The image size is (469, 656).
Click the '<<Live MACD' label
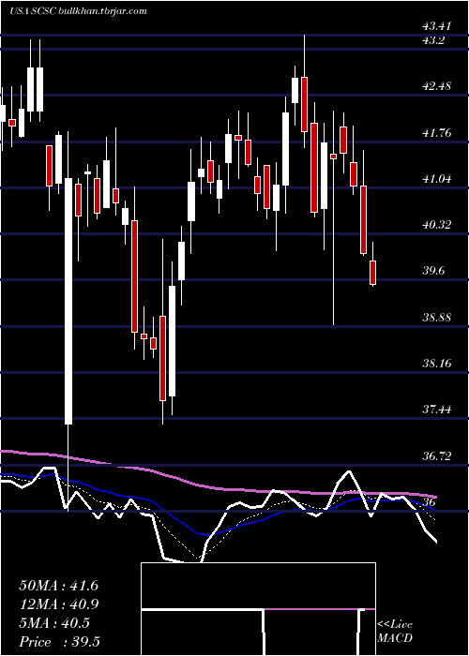tap(395, 632)
